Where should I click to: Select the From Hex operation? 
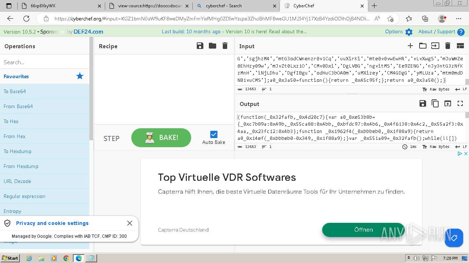tap(45, 136)
